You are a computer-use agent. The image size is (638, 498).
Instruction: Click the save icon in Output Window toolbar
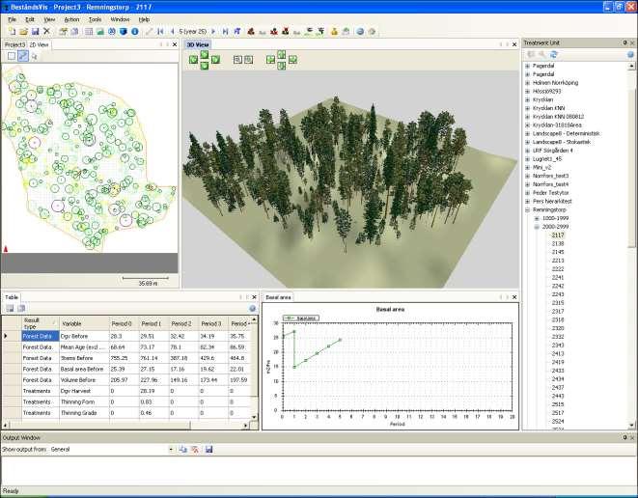[x=208, y=449]
